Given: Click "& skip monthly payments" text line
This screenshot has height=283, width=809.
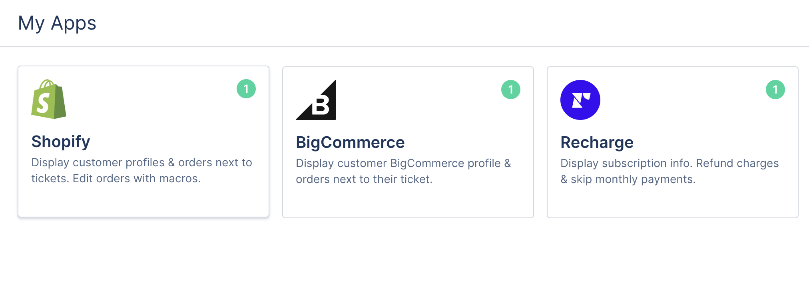Looking at the screenshot, I should (628, 179).
